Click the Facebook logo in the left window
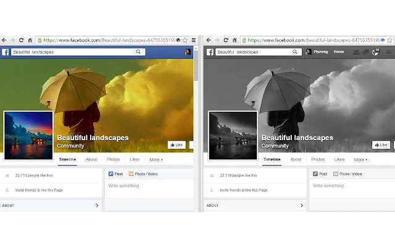This screenshot has width=395, height=247. 6,52
